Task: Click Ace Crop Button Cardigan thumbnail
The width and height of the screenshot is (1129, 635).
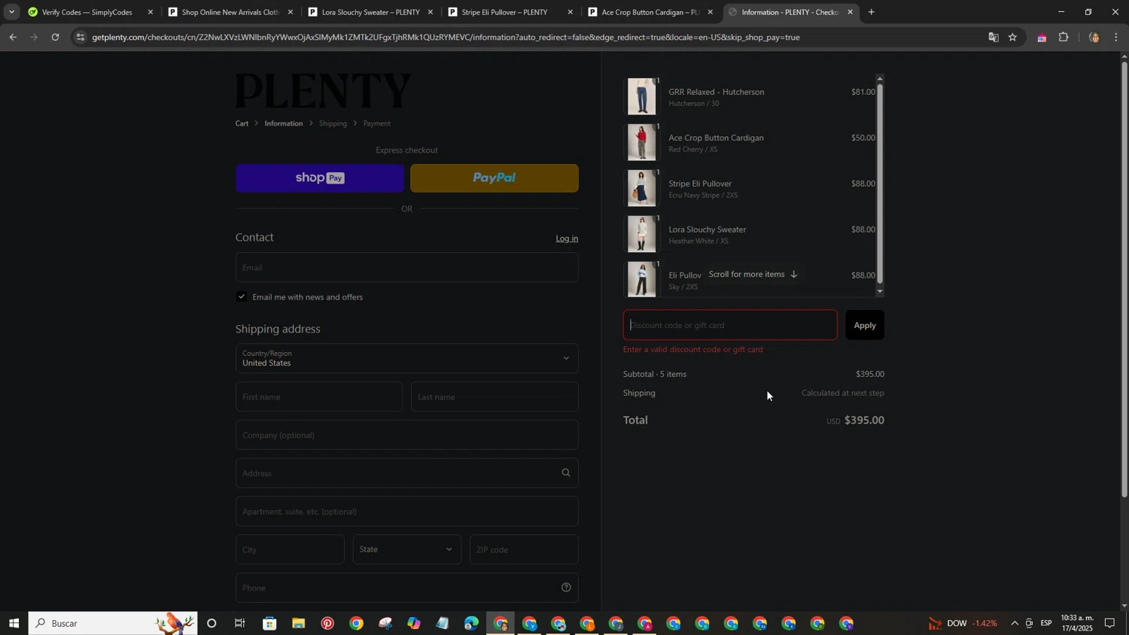Action: click(x=642, y=142)
